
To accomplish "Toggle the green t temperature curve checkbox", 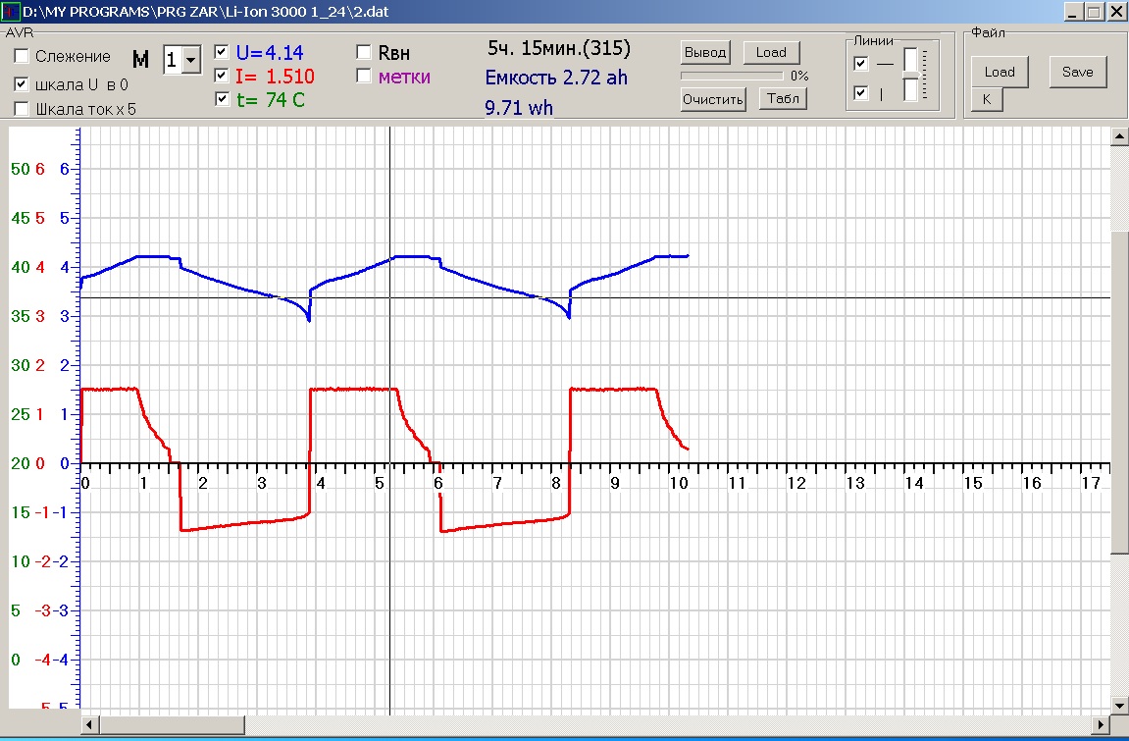I will [222, 98].
